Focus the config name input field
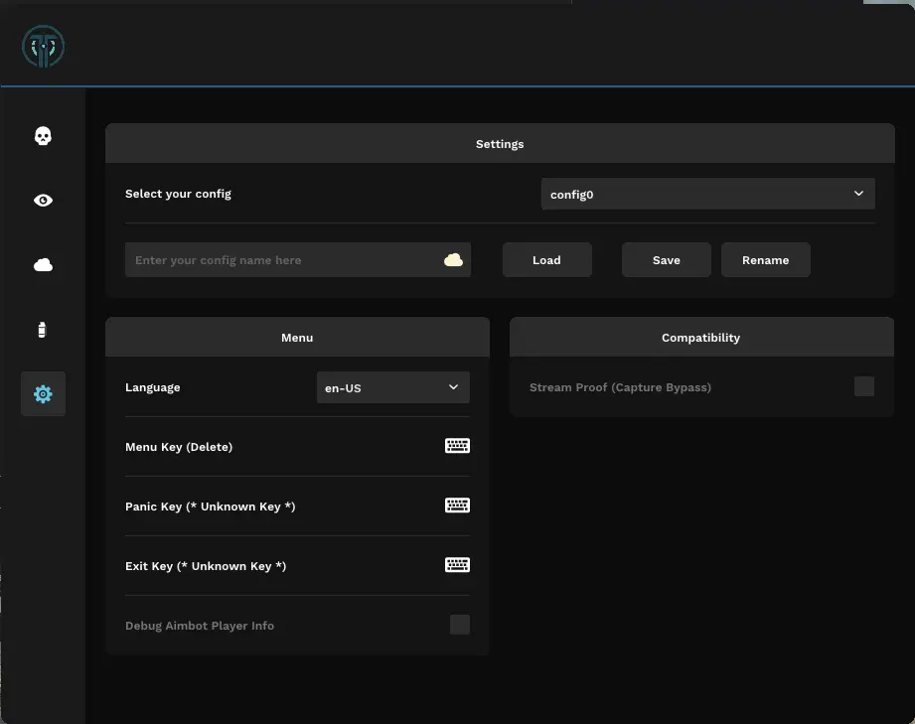Viewport: 915px width, 724px height. click(298, 259)
